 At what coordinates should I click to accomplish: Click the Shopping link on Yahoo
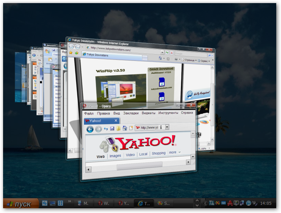click(159, 153)
